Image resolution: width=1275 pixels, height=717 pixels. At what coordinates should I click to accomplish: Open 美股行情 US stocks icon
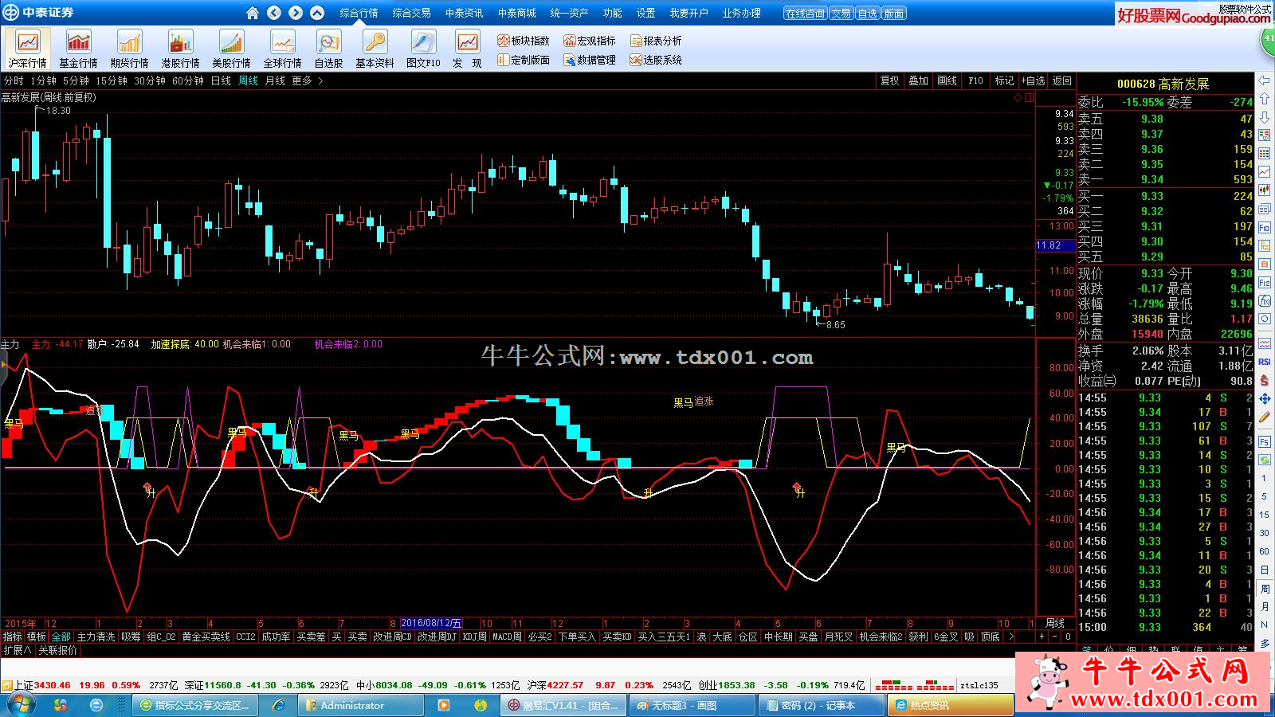231,48
